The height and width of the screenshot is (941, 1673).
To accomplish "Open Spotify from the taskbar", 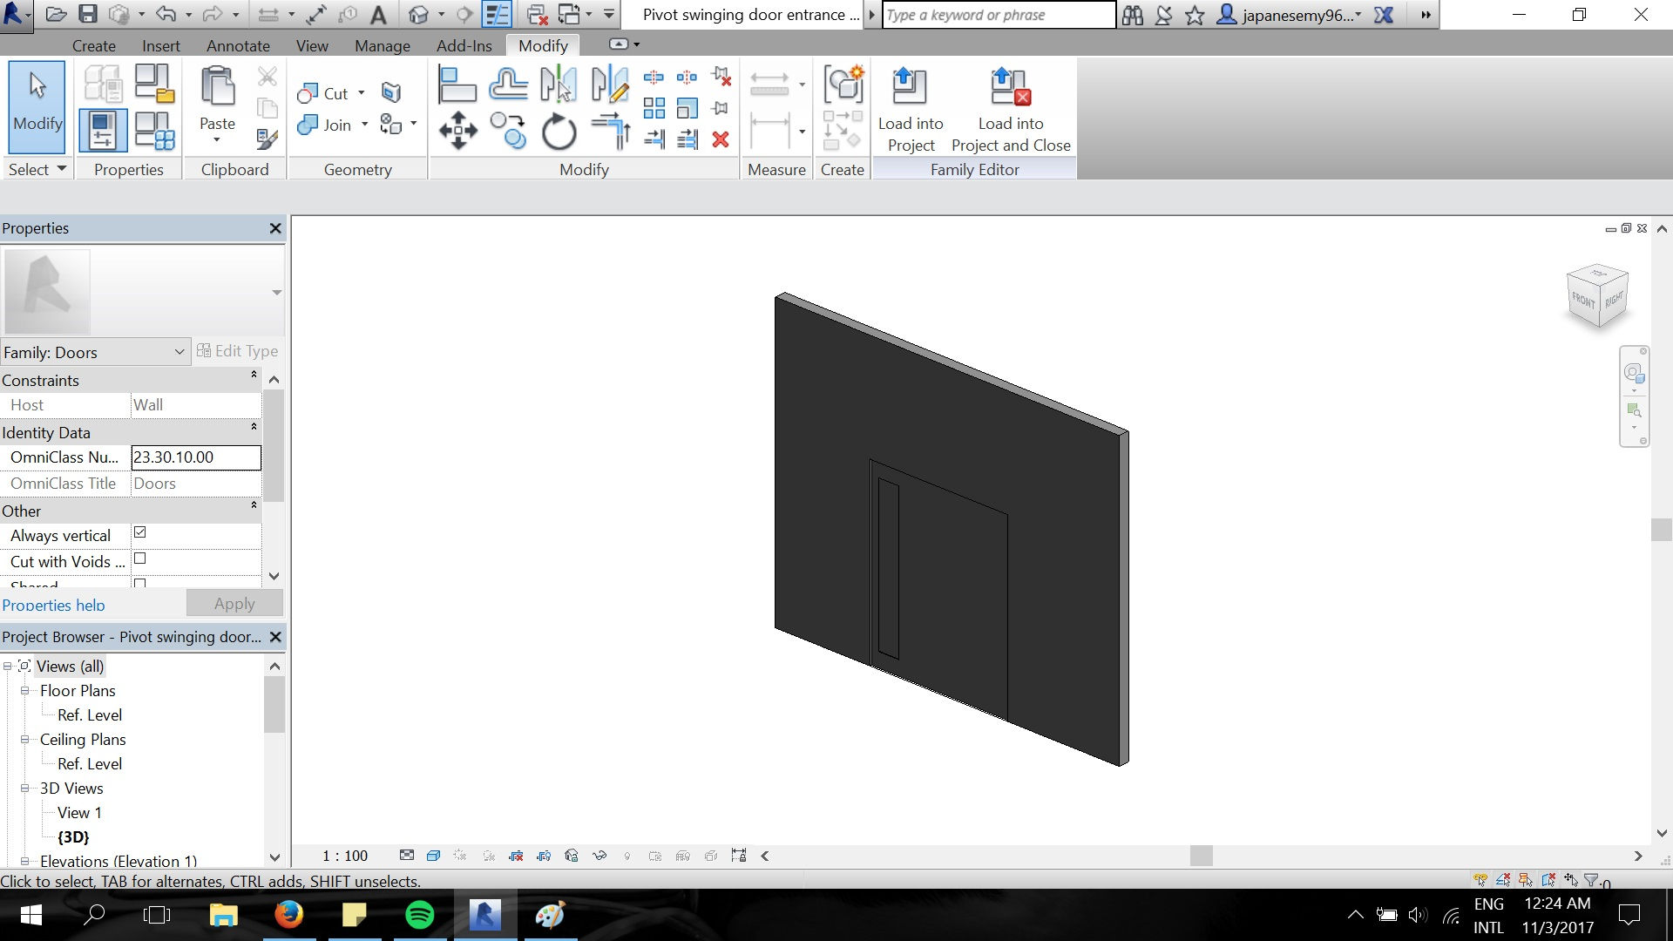I will click(420, 915).
